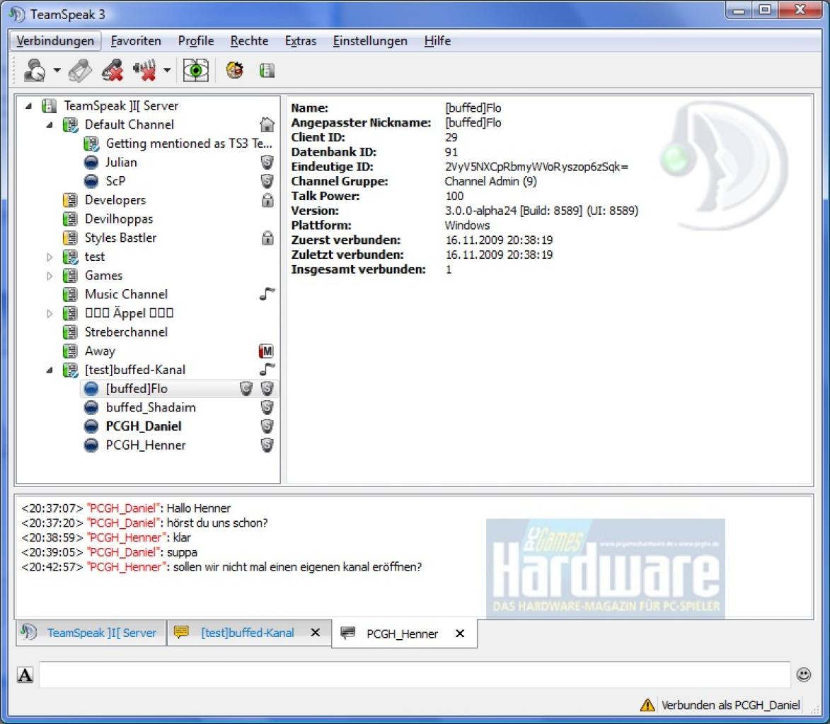Select the Away channel
Viewport: 830px width, 724px height.
click(x=100, y=351)
